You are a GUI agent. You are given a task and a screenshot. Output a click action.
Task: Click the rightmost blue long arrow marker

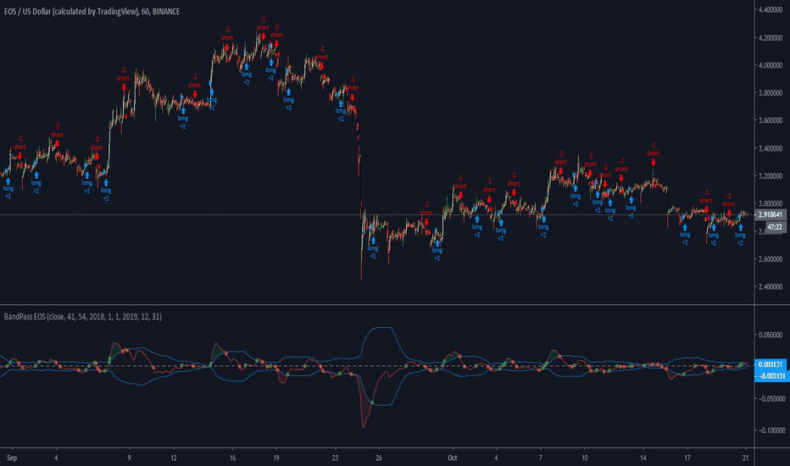point(740,228)
